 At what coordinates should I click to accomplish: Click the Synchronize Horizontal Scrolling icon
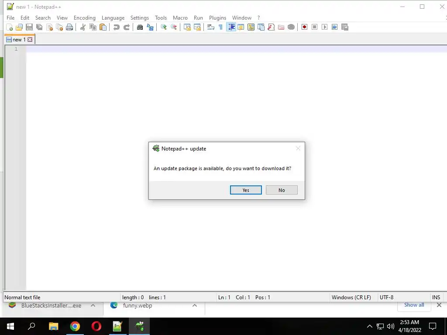197,27
